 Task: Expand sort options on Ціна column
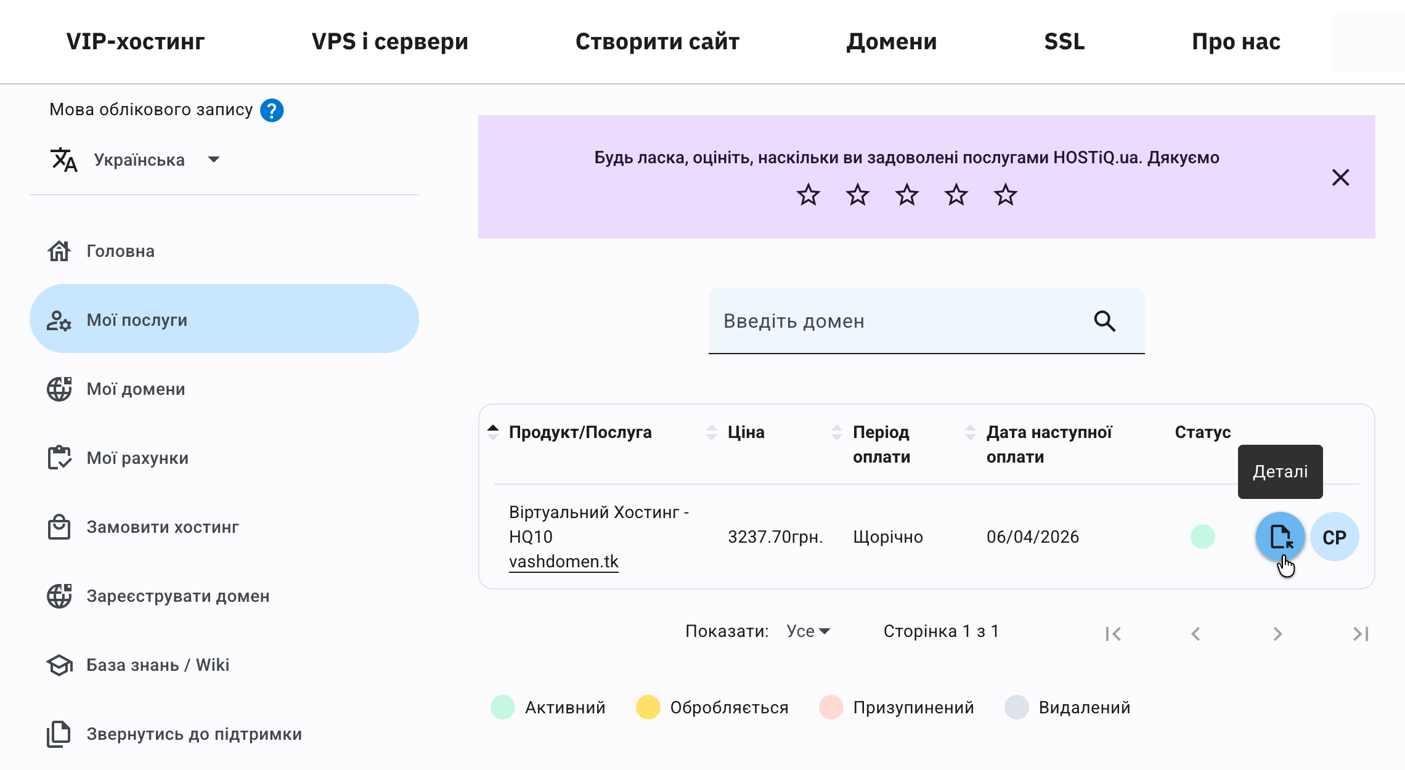712,432
